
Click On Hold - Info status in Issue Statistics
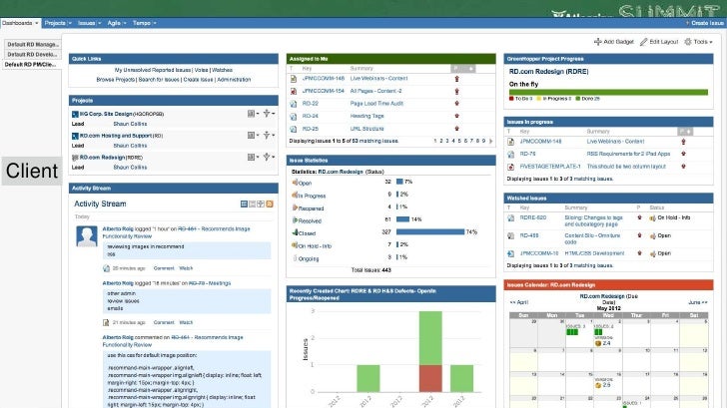point(315,246)
